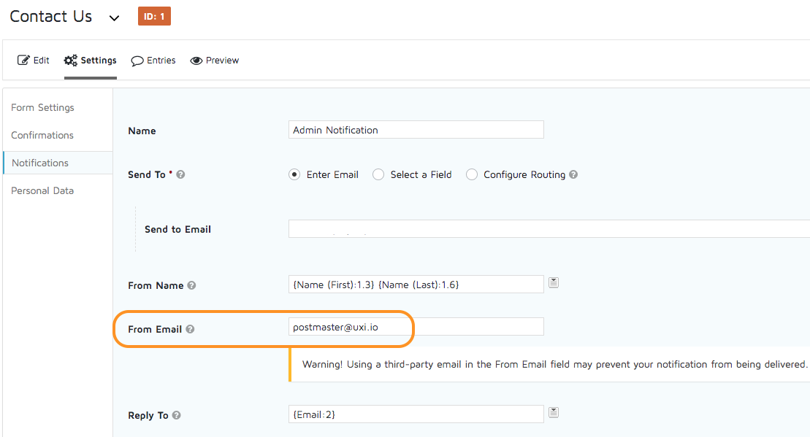Screen dimensions: 810x437
Task: Open merge tag list for From Name
Action: click(553, 282)
